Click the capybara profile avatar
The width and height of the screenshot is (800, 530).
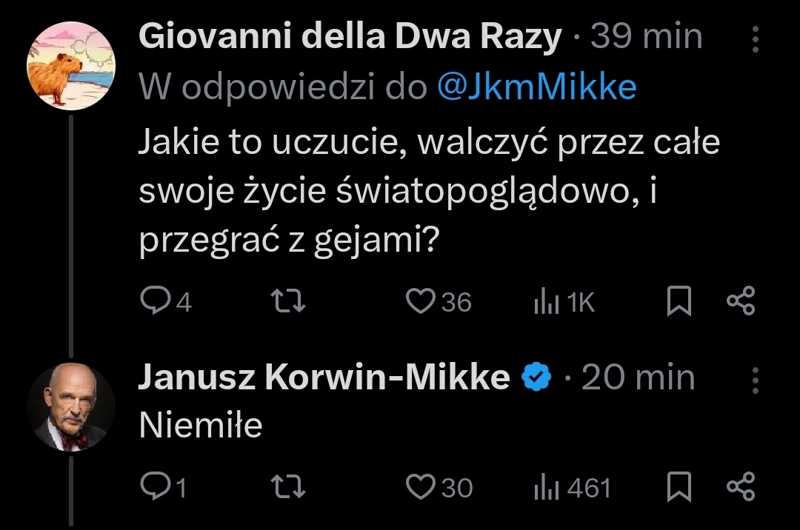point(71,66)
